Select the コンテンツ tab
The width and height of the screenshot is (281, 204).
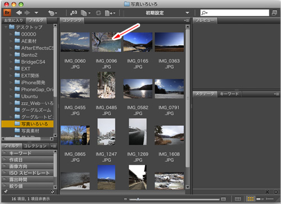pyautogui.click(x=72, y=20)
